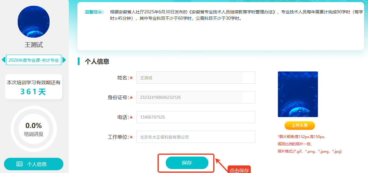Click the 0.0% 培训进度 progress ring
Viewport: 368px width, 173px height.
34,129
